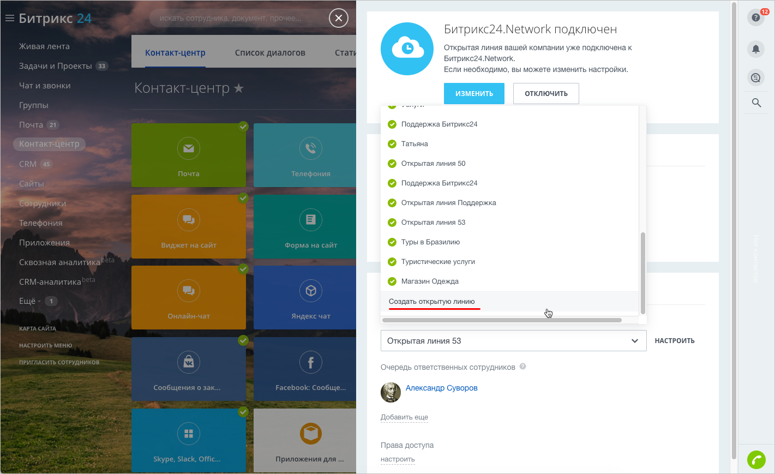
Task: Select Туры в Бразилию in the list
Action: pos(430,242)
